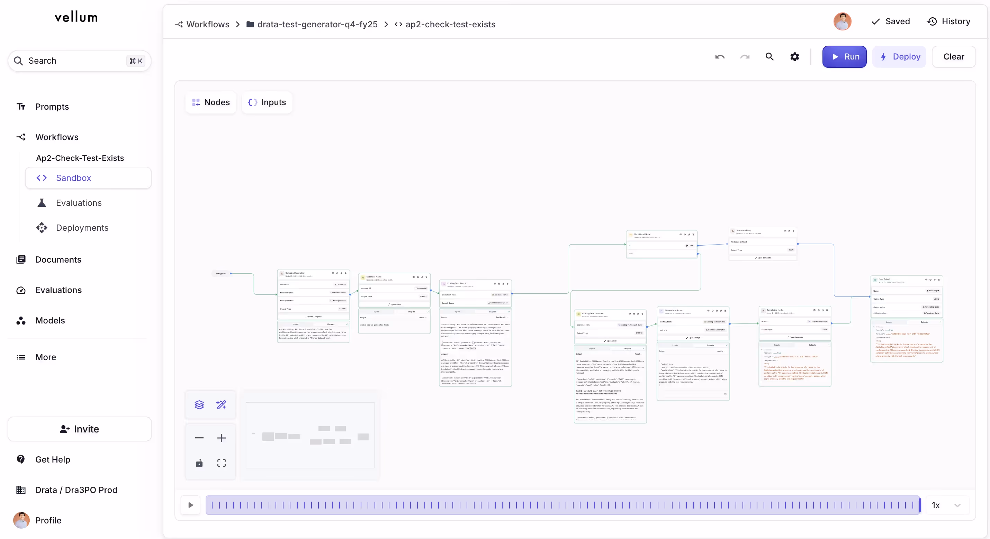Click the trash icon on Terminate Early node
The height and width of the screenshot is (539, 990).
[793, 231]
